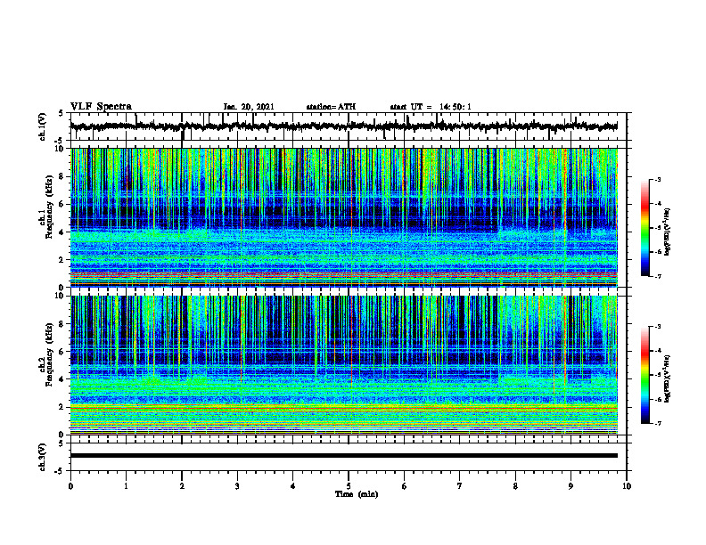Screen dimensions: 706x545
Task: Click the "-7" label on ch.1 color bar
Action: pos(658,276)
